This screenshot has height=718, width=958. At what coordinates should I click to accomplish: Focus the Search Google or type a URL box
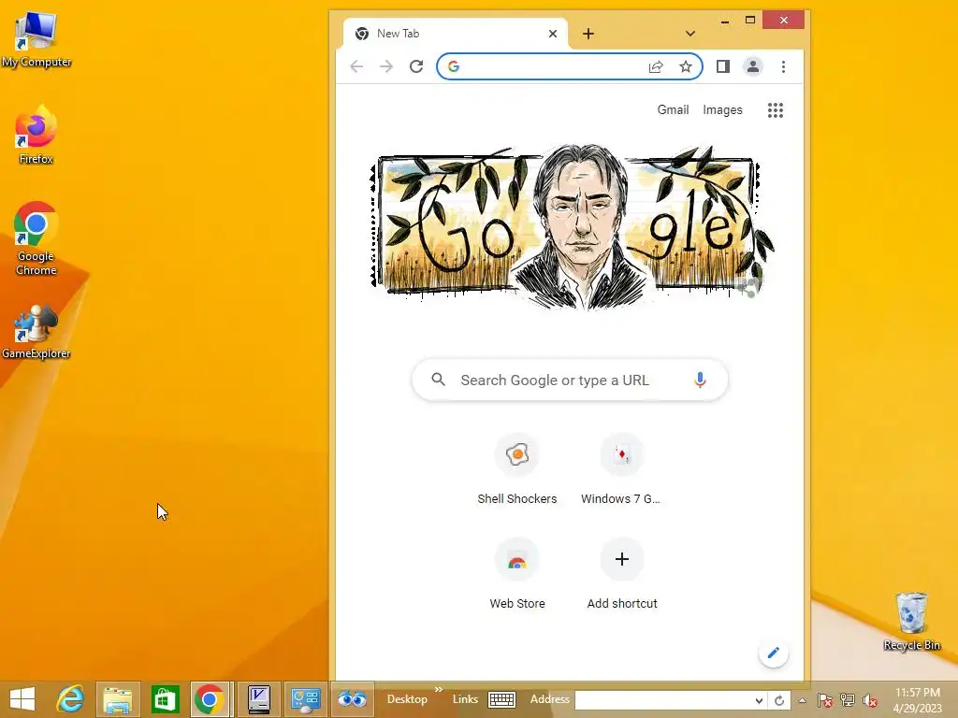point(570,380)
